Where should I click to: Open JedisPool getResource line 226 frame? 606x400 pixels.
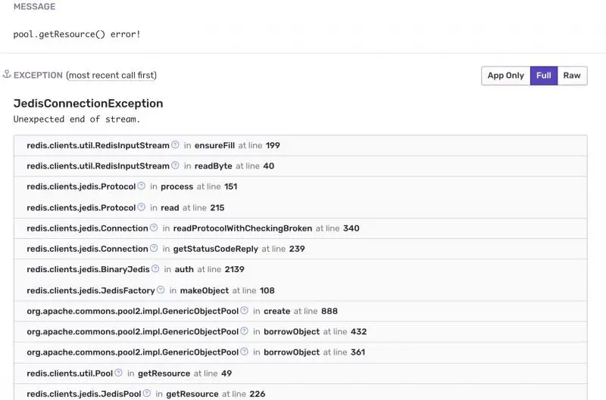coord(300,393)
